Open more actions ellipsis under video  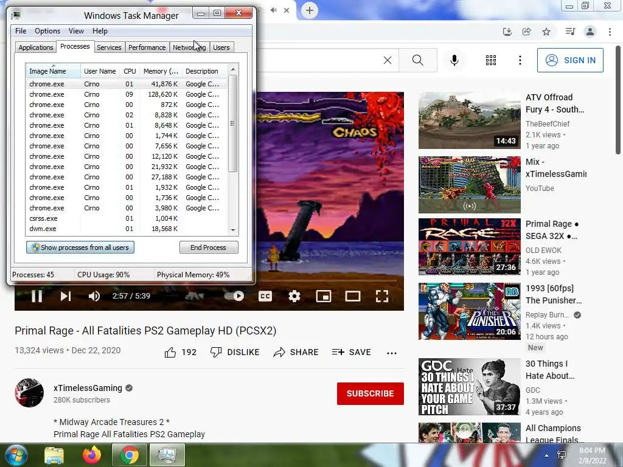click(x=392, y=353)
